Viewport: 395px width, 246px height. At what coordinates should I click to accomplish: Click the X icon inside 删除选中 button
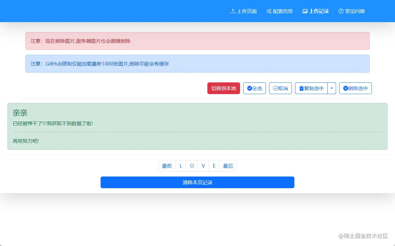(346, 88)
